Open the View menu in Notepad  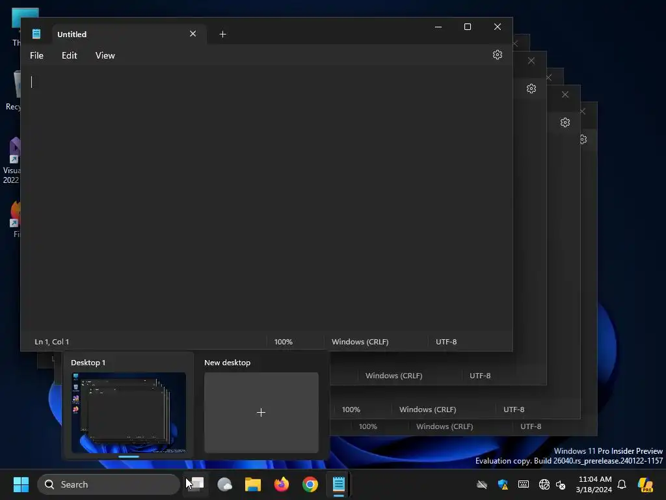(105, 55)
